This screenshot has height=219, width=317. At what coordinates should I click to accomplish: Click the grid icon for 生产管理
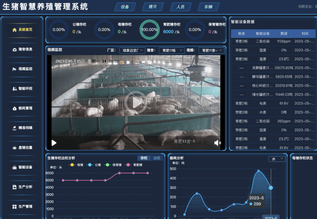tap(14, 207)
